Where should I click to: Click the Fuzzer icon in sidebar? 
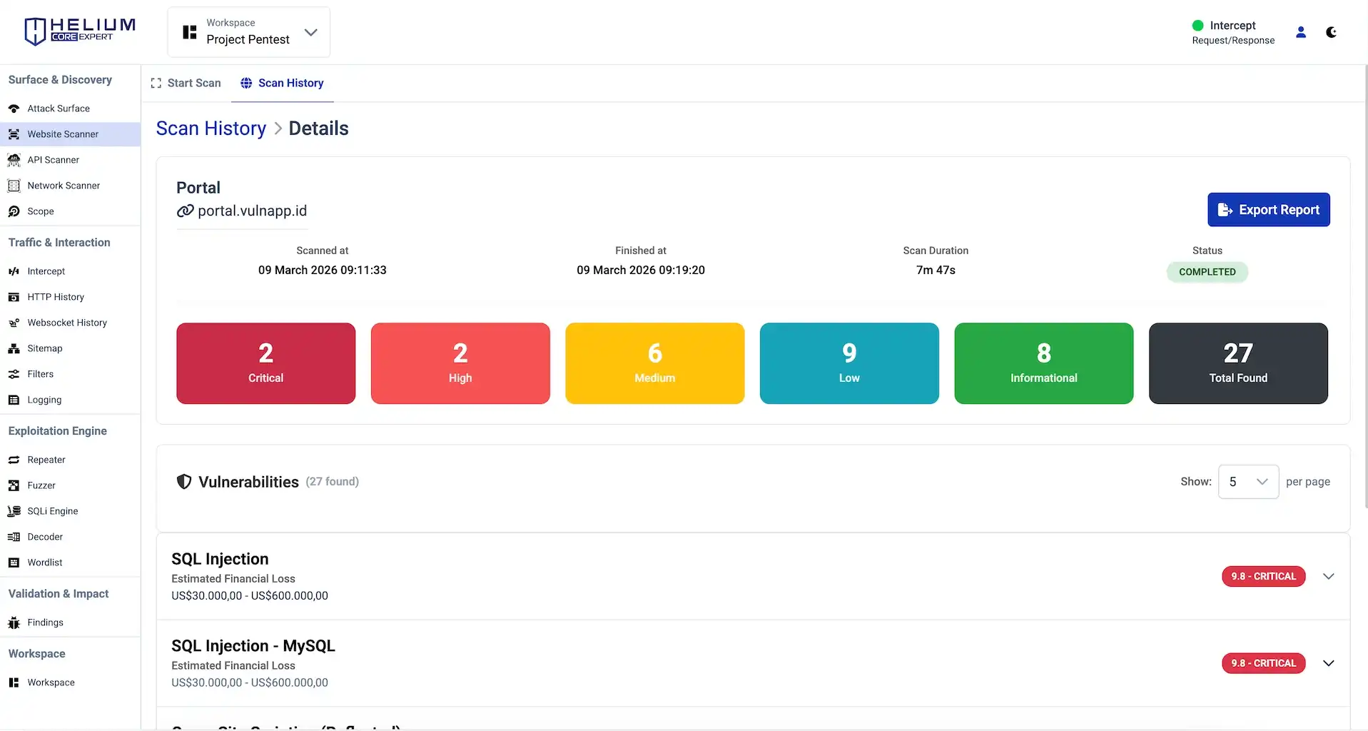[x=14, y=485]
